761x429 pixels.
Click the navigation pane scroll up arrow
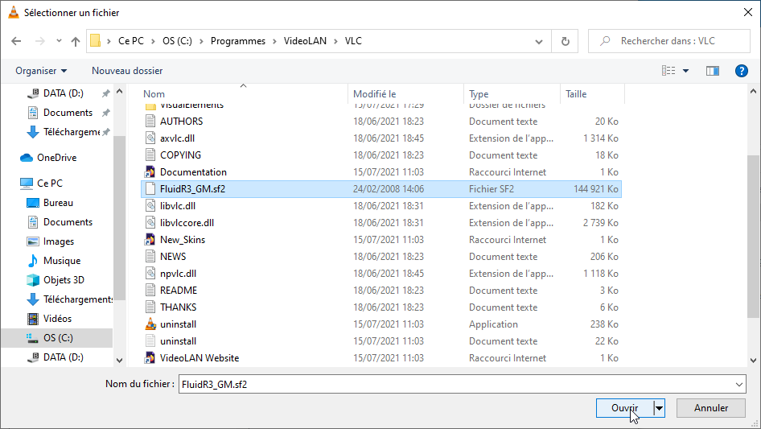(x=119, y=91)
